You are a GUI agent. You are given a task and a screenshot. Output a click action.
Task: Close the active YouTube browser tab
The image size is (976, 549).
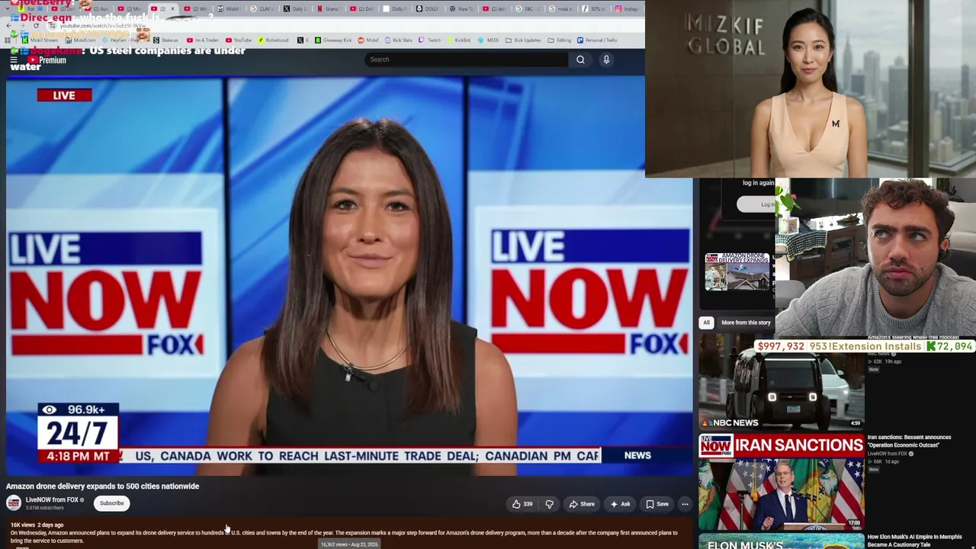(172, 9)
